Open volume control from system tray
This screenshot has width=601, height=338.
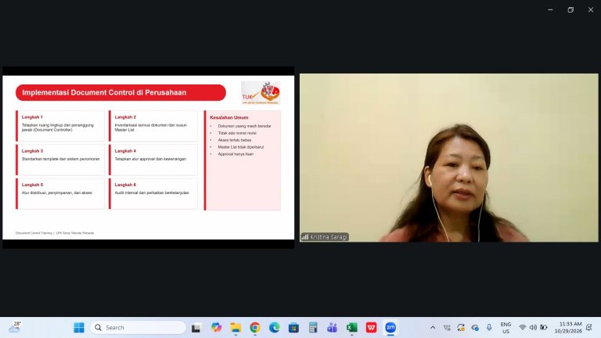(x=533, y=328)
